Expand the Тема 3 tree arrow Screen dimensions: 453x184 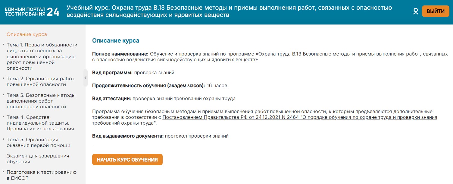3,95
